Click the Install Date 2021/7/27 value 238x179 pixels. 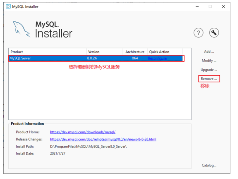coord(58,153)
